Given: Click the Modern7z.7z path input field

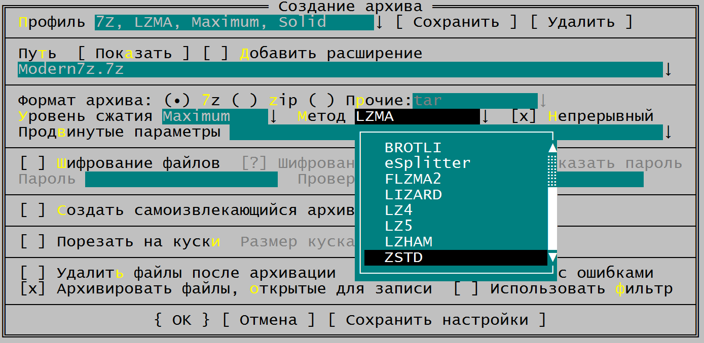Looking at the screenshot, I should [x=340, y=69].
